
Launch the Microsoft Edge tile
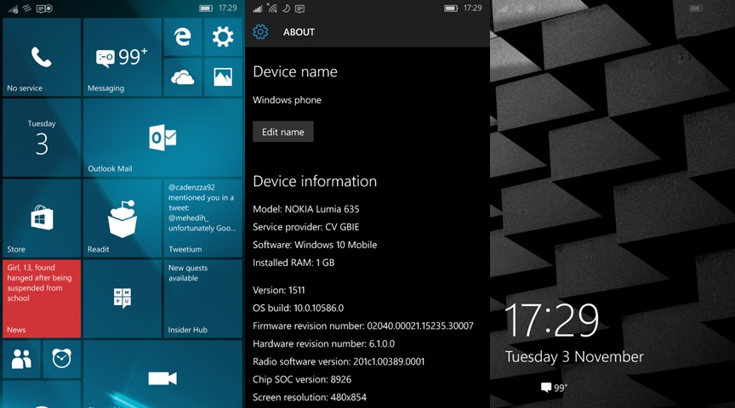click(x=182, y=37)
